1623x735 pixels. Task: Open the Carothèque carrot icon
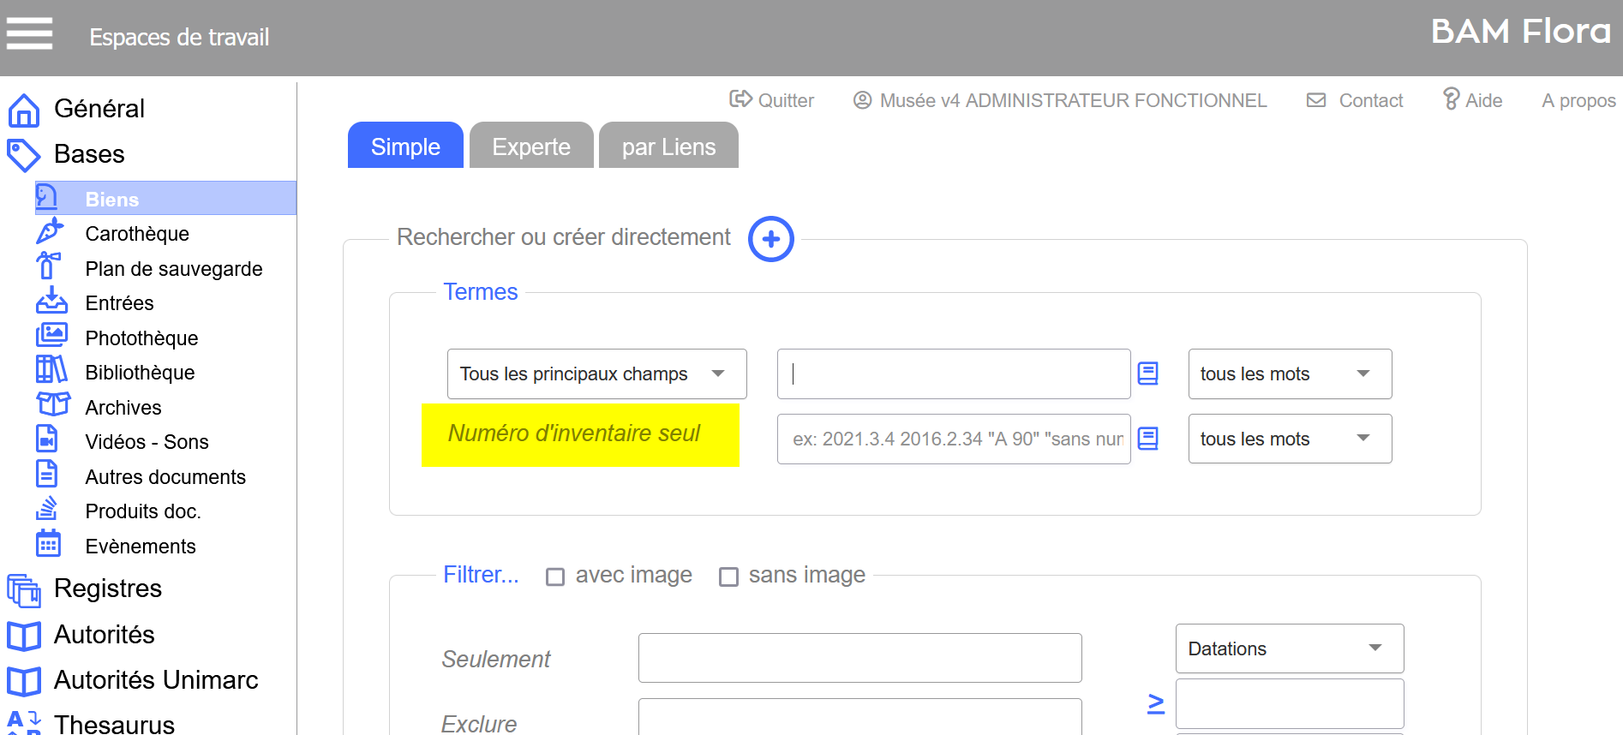point(50,231)
